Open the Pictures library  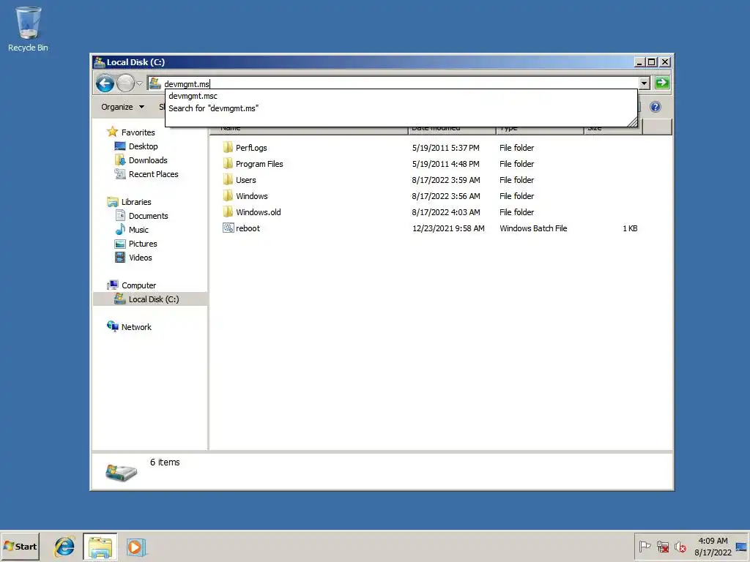click(x=143, y=243)
